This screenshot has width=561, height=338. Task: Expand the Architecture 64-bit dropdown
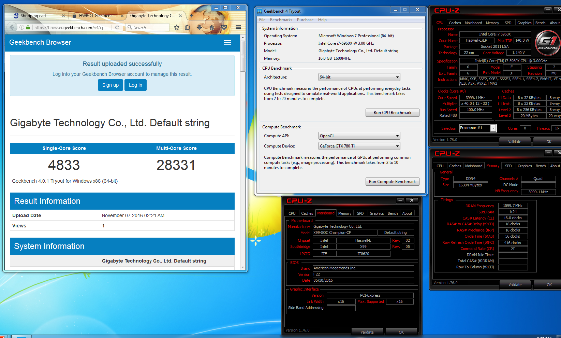tap(359, 77)
